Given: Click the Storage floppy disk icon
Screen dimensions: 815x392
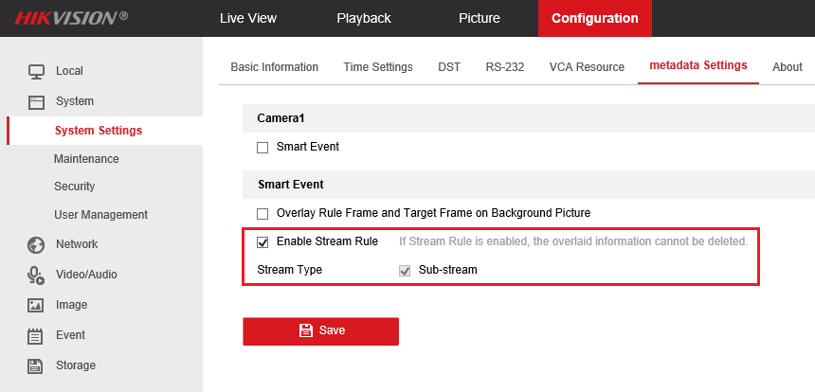Looking at the screenshot, I should coord(36,365).
